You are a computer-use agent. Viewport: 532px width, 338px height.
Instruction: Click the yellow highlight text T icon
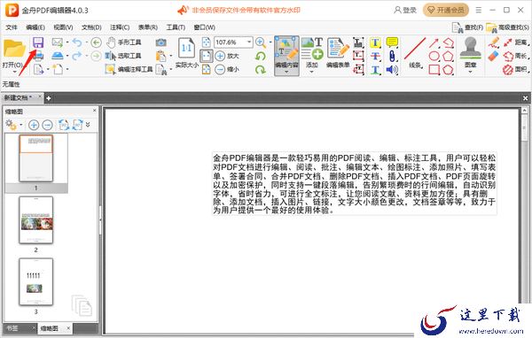(x=375, y=42)
